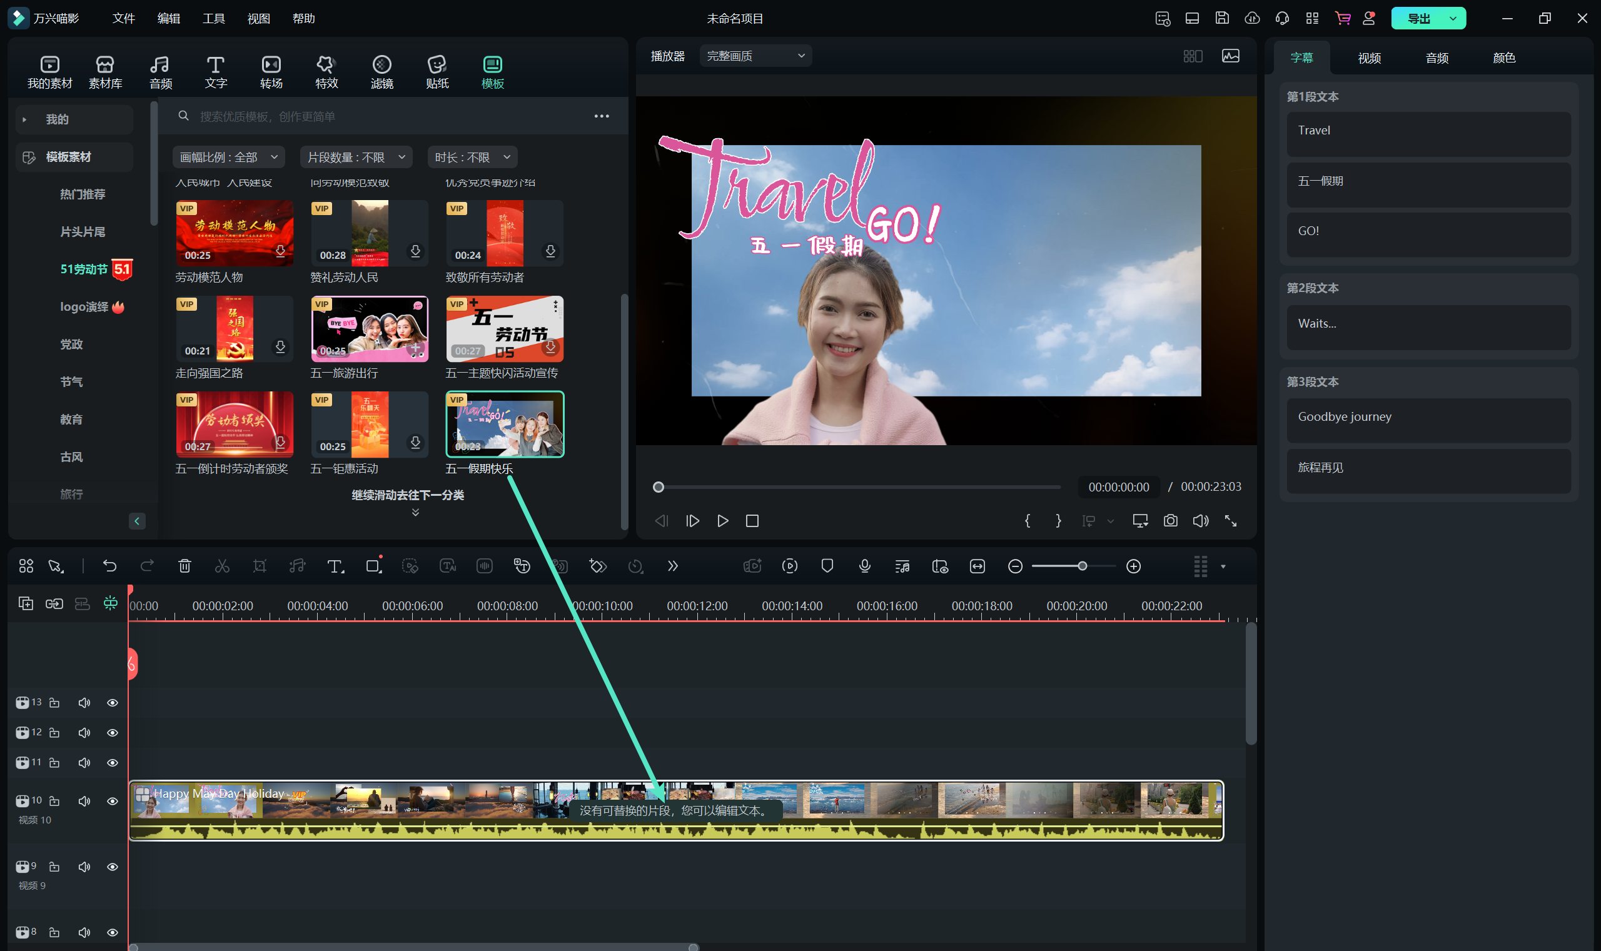This screenshot has width=1601, height=951.
Task: Select the 五一旅游出行 template thumbnail
Action: point(369,329)
